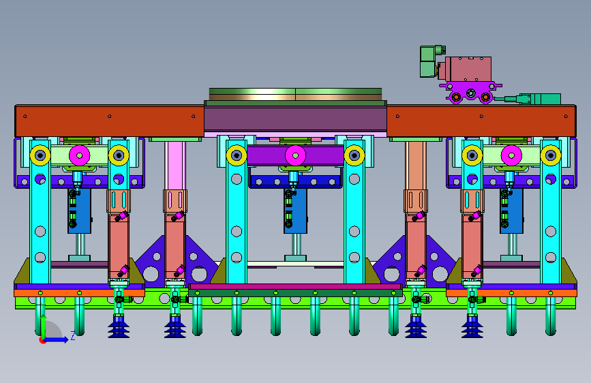Select the salmon vertical column right of center

415,165
